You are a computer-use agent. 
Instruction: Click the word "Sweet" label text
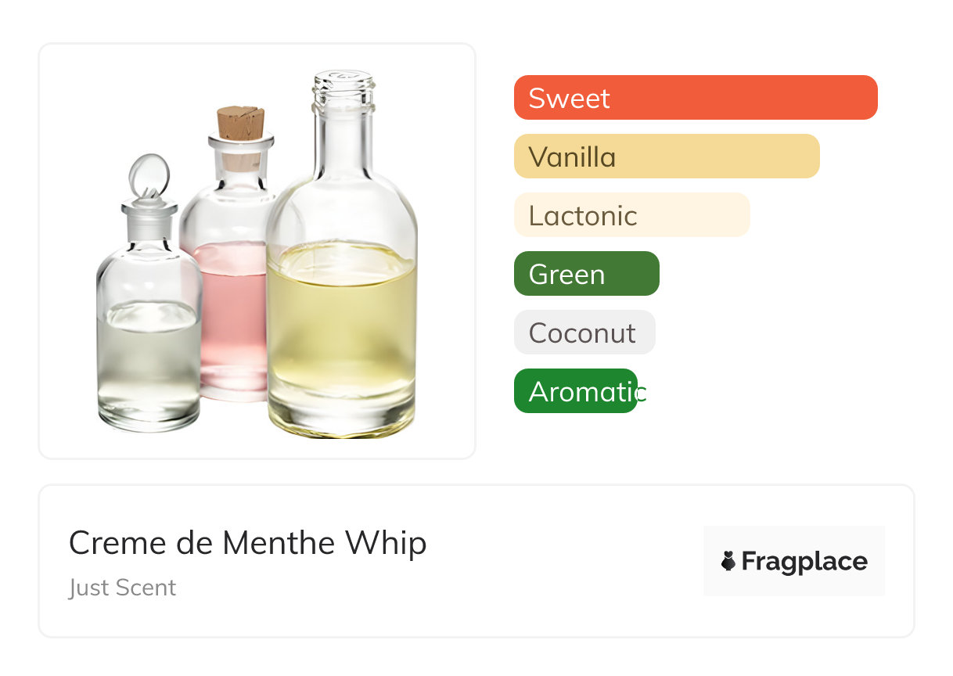(569, 99)
